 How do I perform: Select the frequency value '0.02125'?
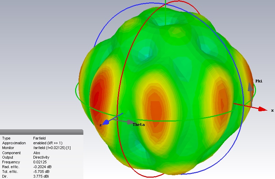40,162
